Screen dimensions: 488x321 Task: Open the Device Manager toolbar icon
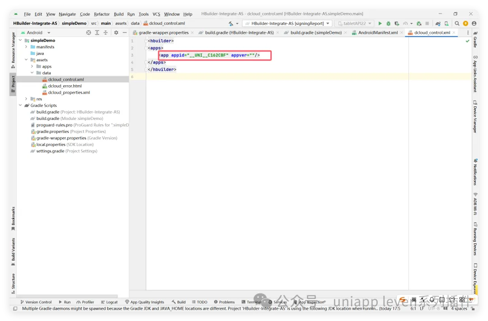click(446, 23)
